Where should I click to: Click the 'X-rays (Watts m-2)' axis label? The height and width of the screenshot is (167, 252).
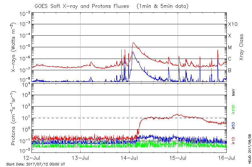(14, 48)
